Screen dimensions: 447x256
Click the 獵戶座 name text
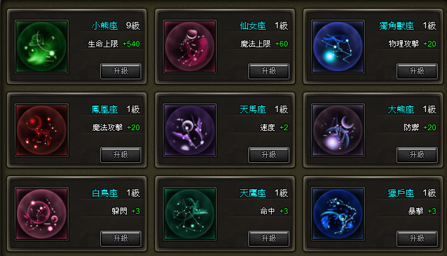(401, 193)
